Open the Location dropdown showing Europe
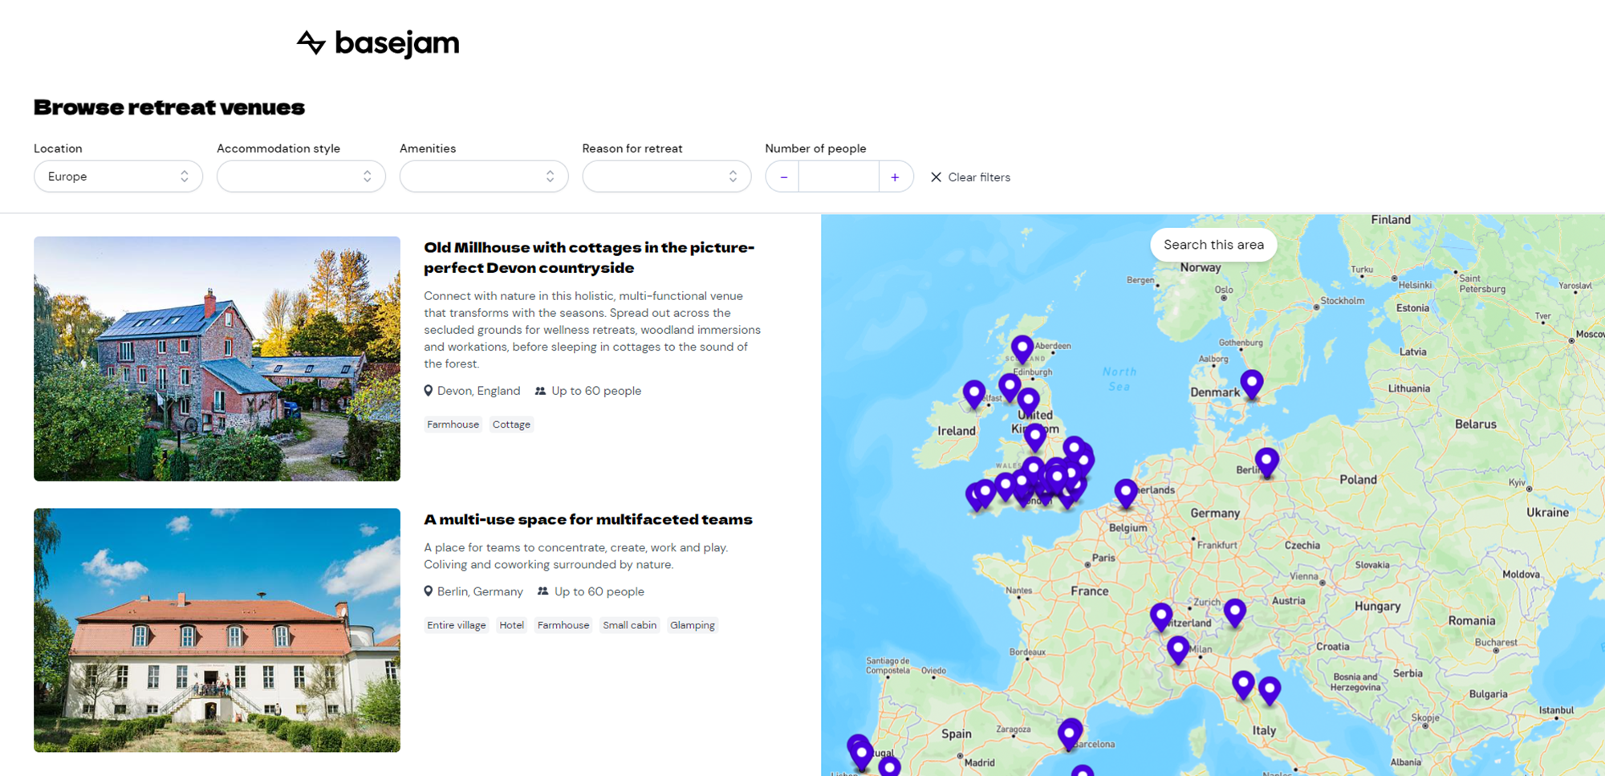The image size is (1605, 776). click(118, 177)
